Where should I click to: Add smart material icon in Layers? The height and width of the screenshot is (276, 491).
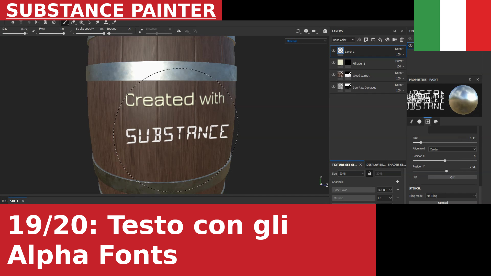coord(387,40)
